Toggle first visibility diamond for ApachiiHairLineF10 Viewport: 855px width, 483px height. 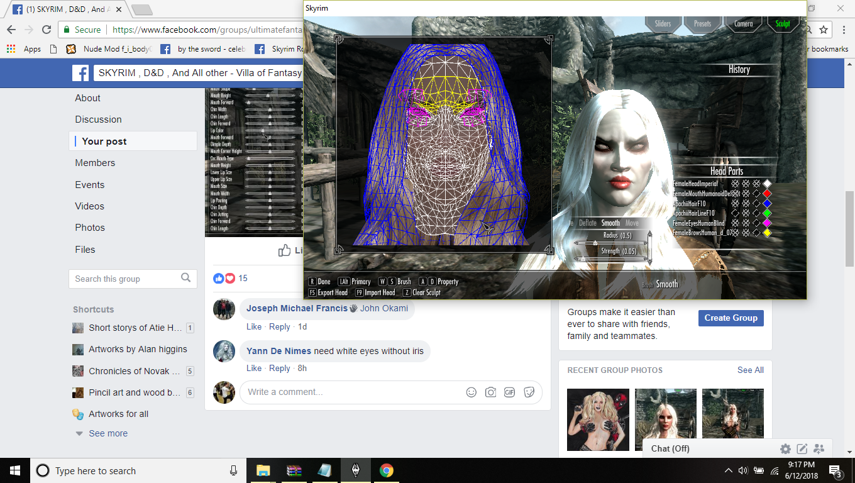click(x=736, y=213)
